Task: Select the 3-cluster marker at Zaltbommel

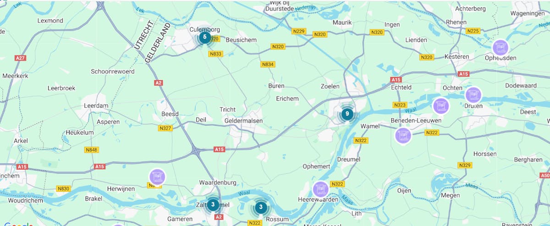Action: [x=213, y=204]
